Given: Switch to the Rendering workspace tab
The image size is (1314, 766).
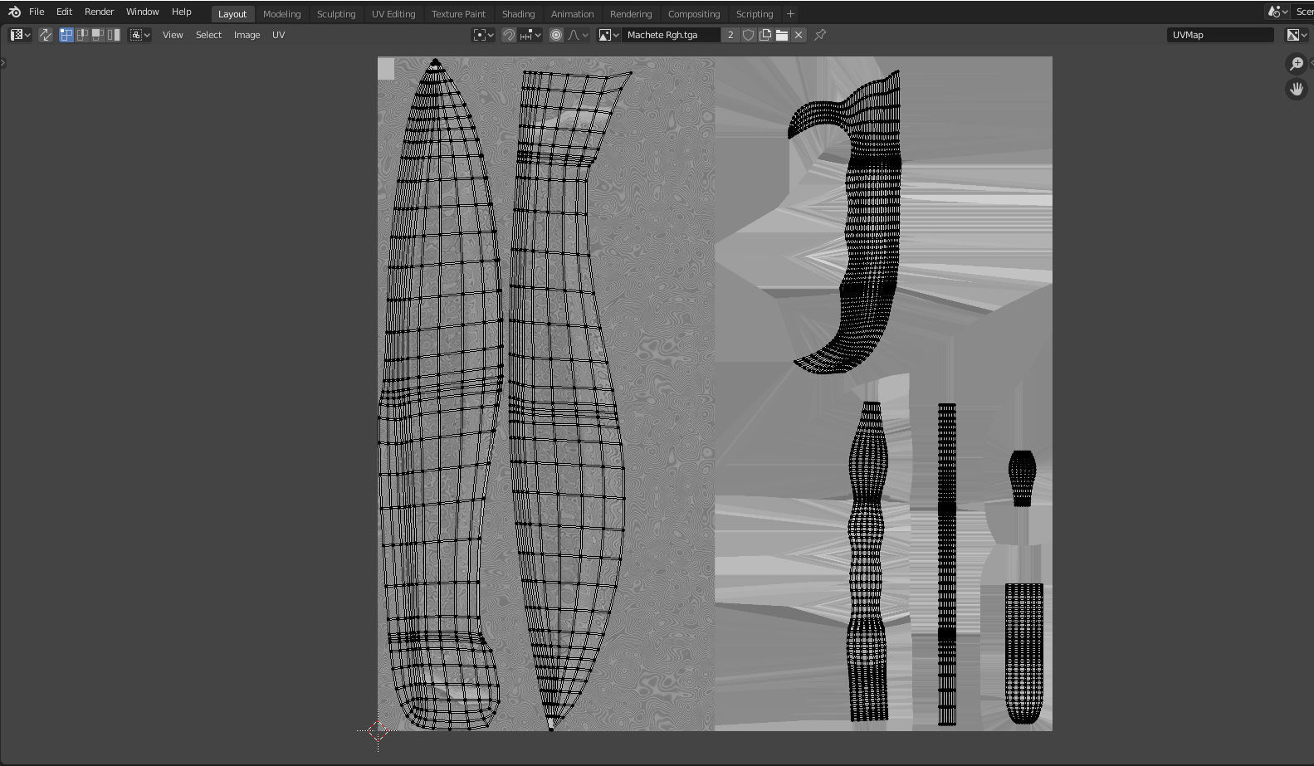Looking at the screenshot, I should coord(631,14).
